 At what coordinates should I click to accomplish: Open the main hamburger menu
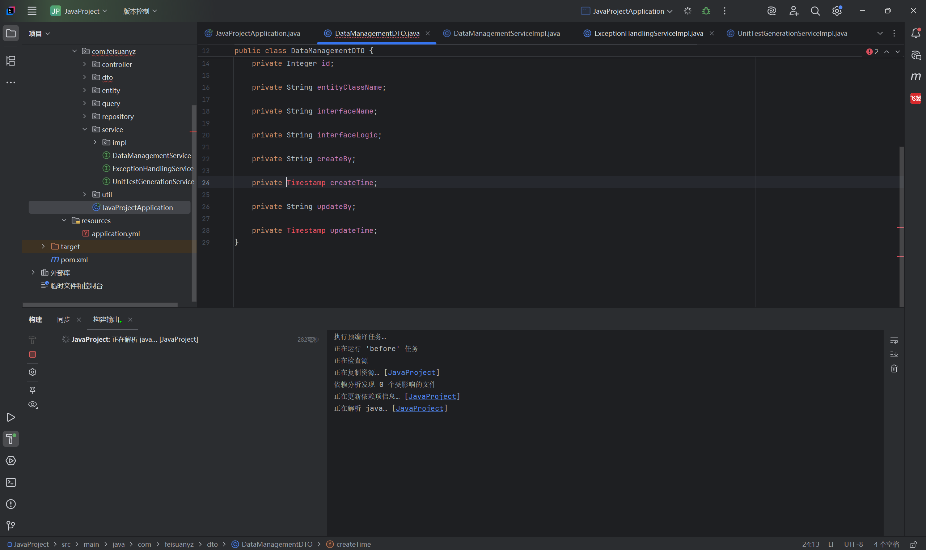32,11
